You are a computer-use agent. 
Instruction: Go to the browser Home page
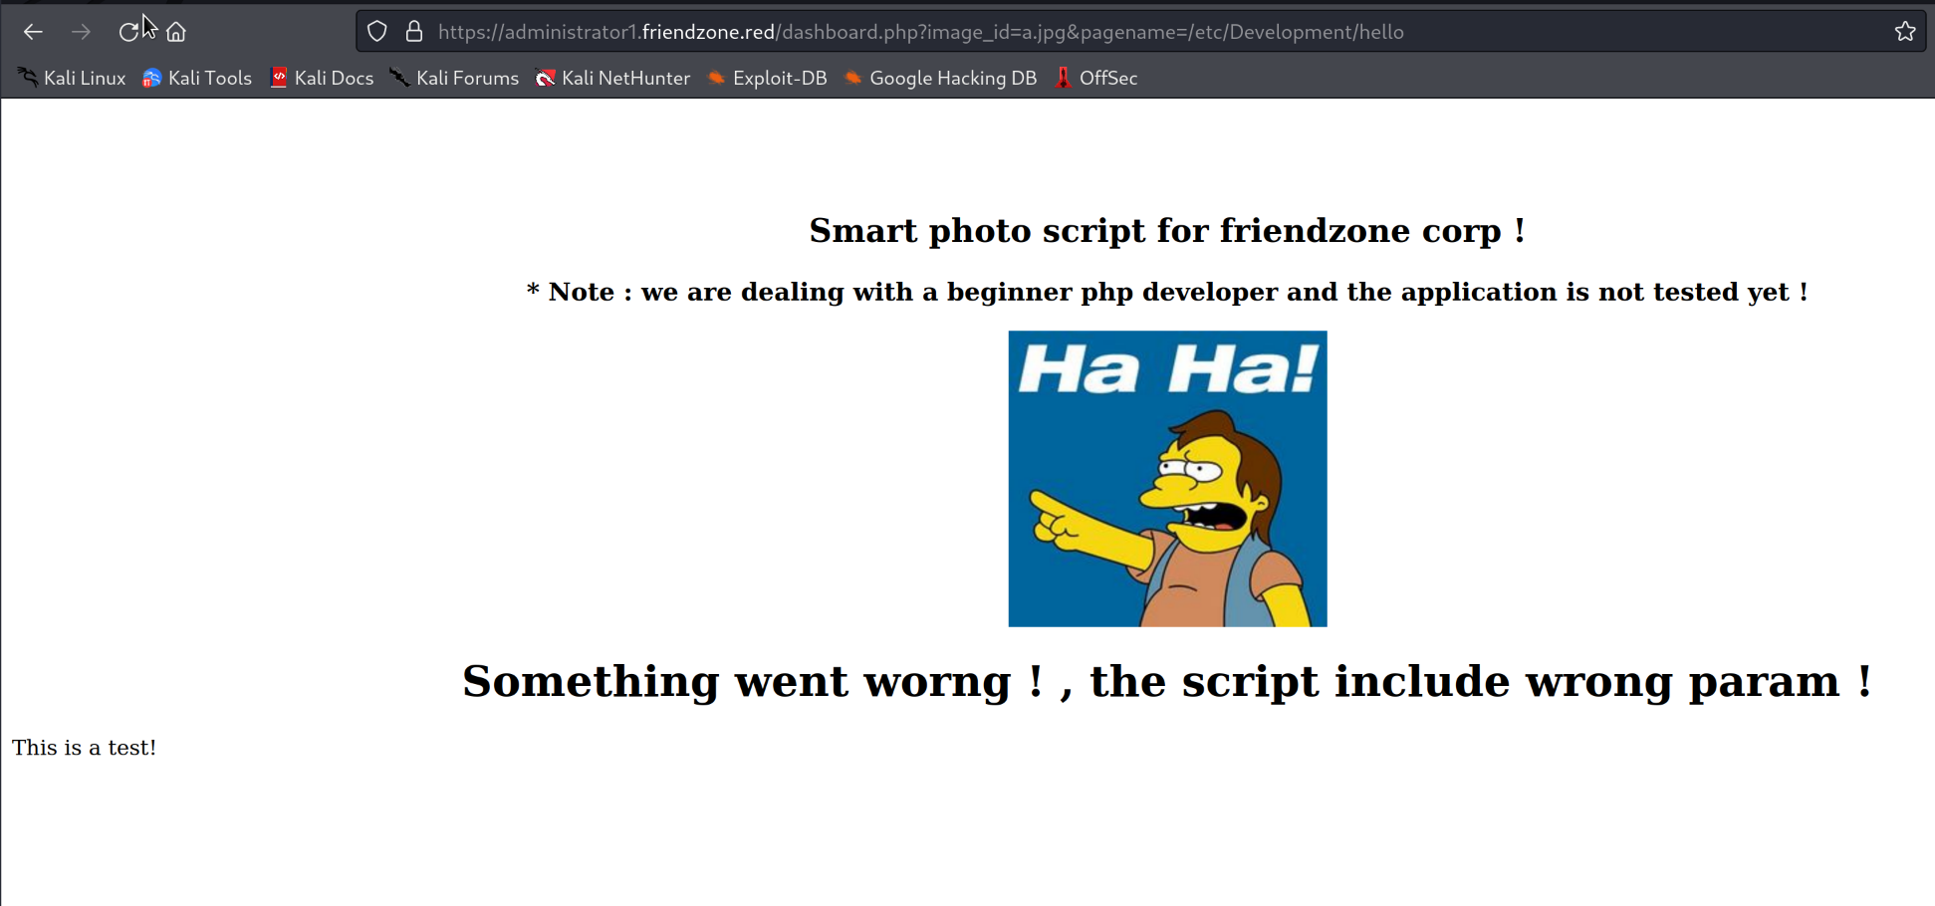tap(176, 32)
